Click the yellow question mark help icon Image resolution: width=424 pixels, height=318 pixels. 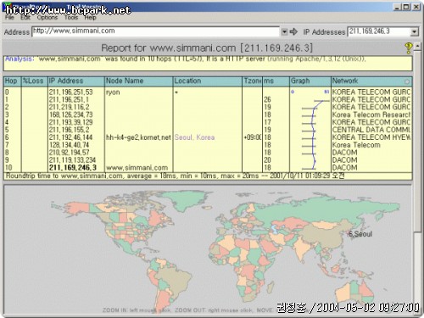[x=408, y=47]
